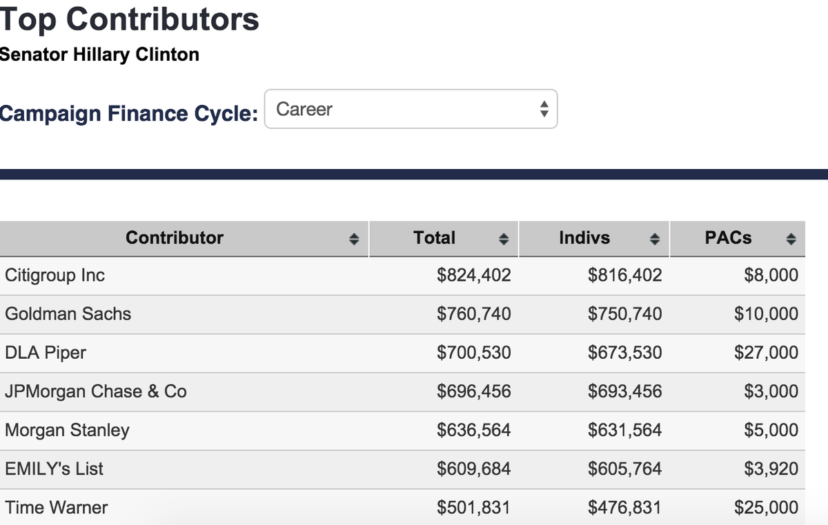Click the $750,740 Indivs value
828x525 pixels.
[x=624, y=314]
